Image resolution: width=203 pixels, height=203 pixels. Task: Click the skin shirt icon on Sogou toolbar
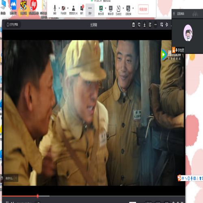click(200, 178)
